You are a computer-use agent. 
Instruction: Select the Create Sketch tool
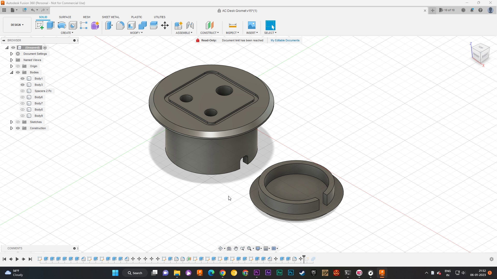(x=39, y=25)
